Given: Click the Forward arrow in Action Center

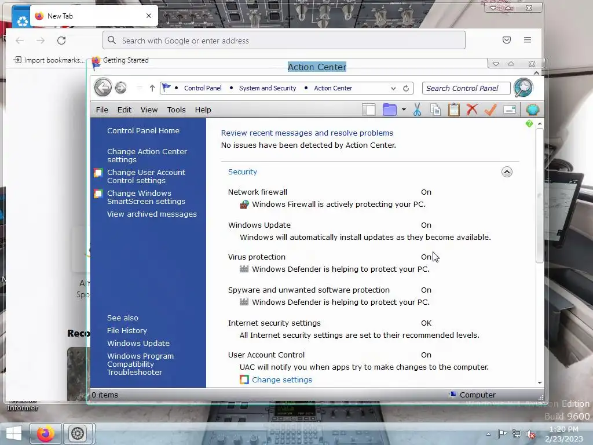Looking at the screenshot, I should [120, 88].
